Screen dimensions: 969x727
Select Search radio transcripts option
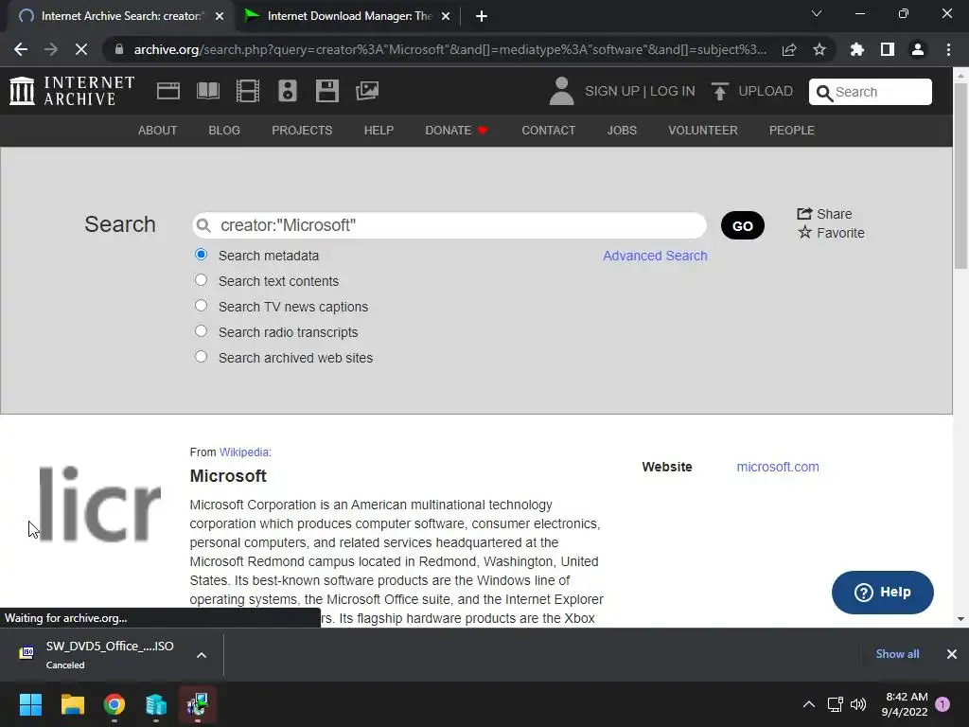click(x=201, y=330)
